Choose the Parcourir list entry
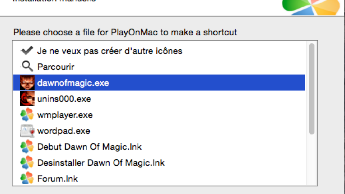The image size is (345, 194). click(159, 67)
